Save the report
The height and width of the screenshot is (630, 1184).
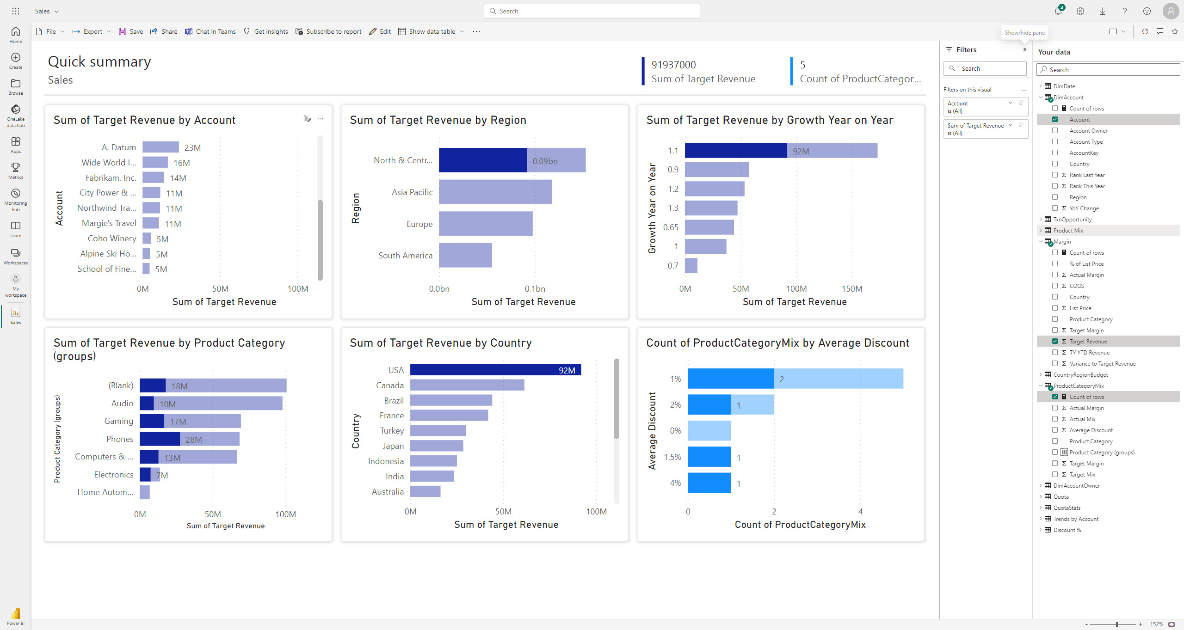(x=131, y=31)
